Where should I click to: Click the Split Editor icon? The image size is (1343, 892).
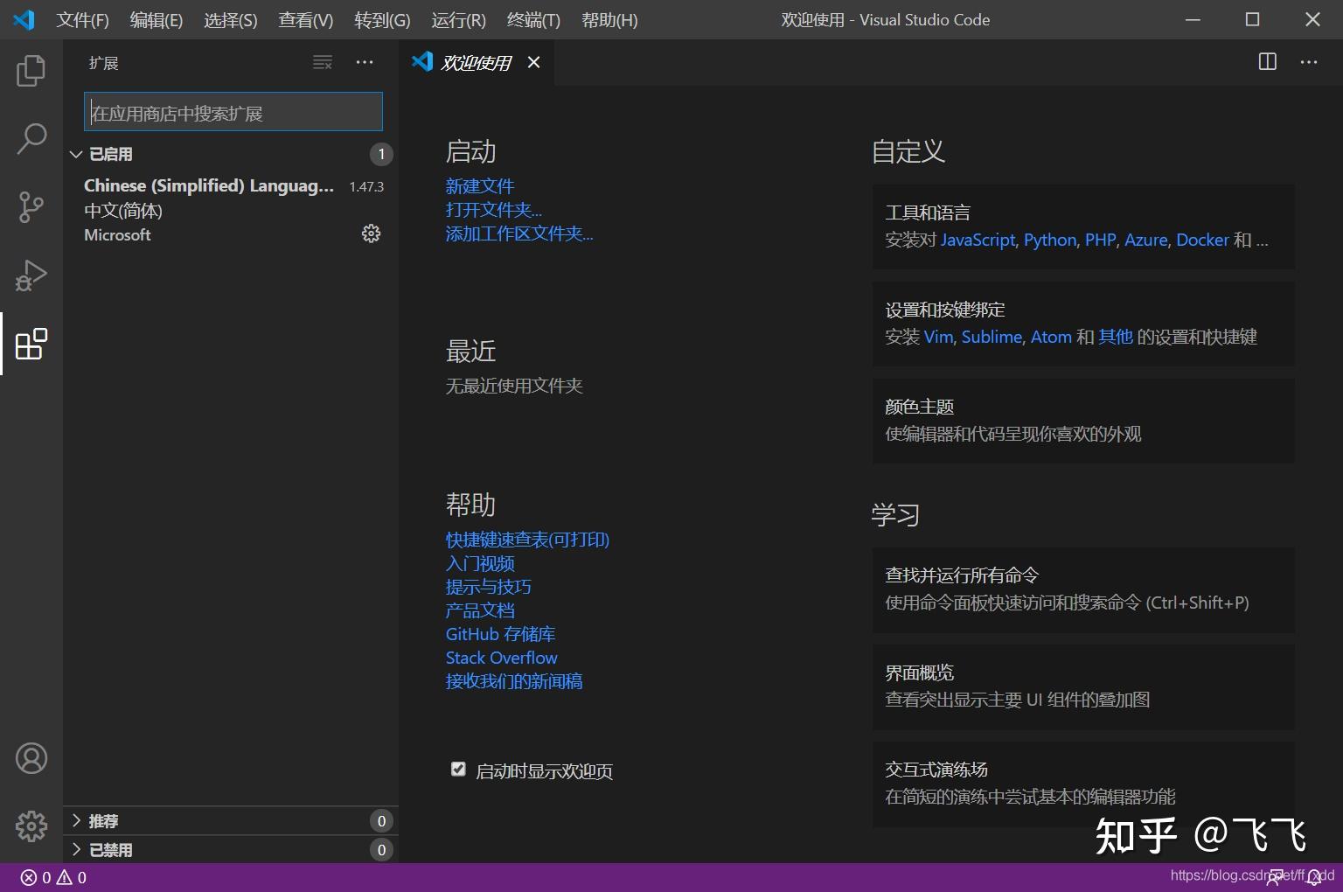[x=1266, y=62]
